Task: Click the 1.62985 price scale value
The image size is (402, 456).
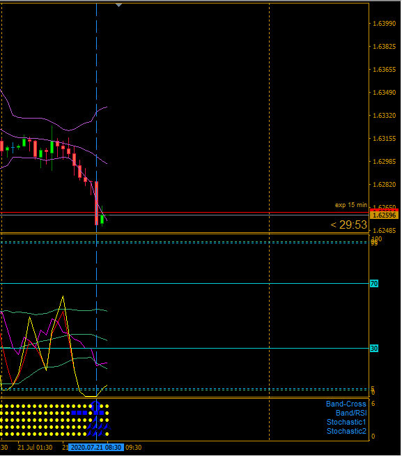Action: point(385,161)
